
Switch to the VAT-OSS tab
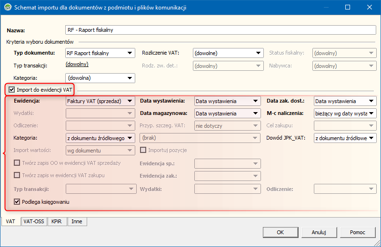coord(34,221)
